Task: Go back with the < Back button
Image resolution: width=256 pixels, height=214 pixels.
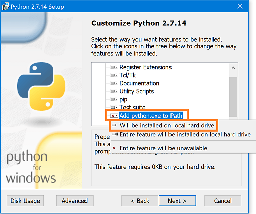Action: (140, 201)
